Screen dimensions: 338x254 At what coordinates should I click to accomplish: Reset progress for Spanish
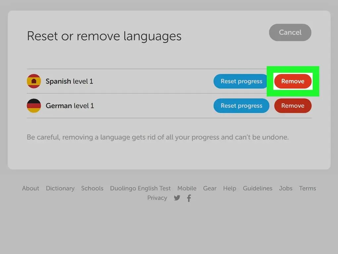(x=240, y=81)
